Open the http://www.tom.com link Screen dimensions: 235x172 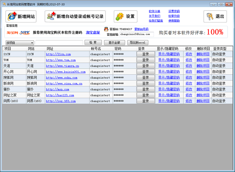tap(61, 60)
